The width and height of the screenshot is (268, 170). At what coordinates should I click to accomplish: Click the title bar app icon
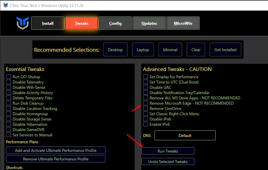click(x=6, y=5)
